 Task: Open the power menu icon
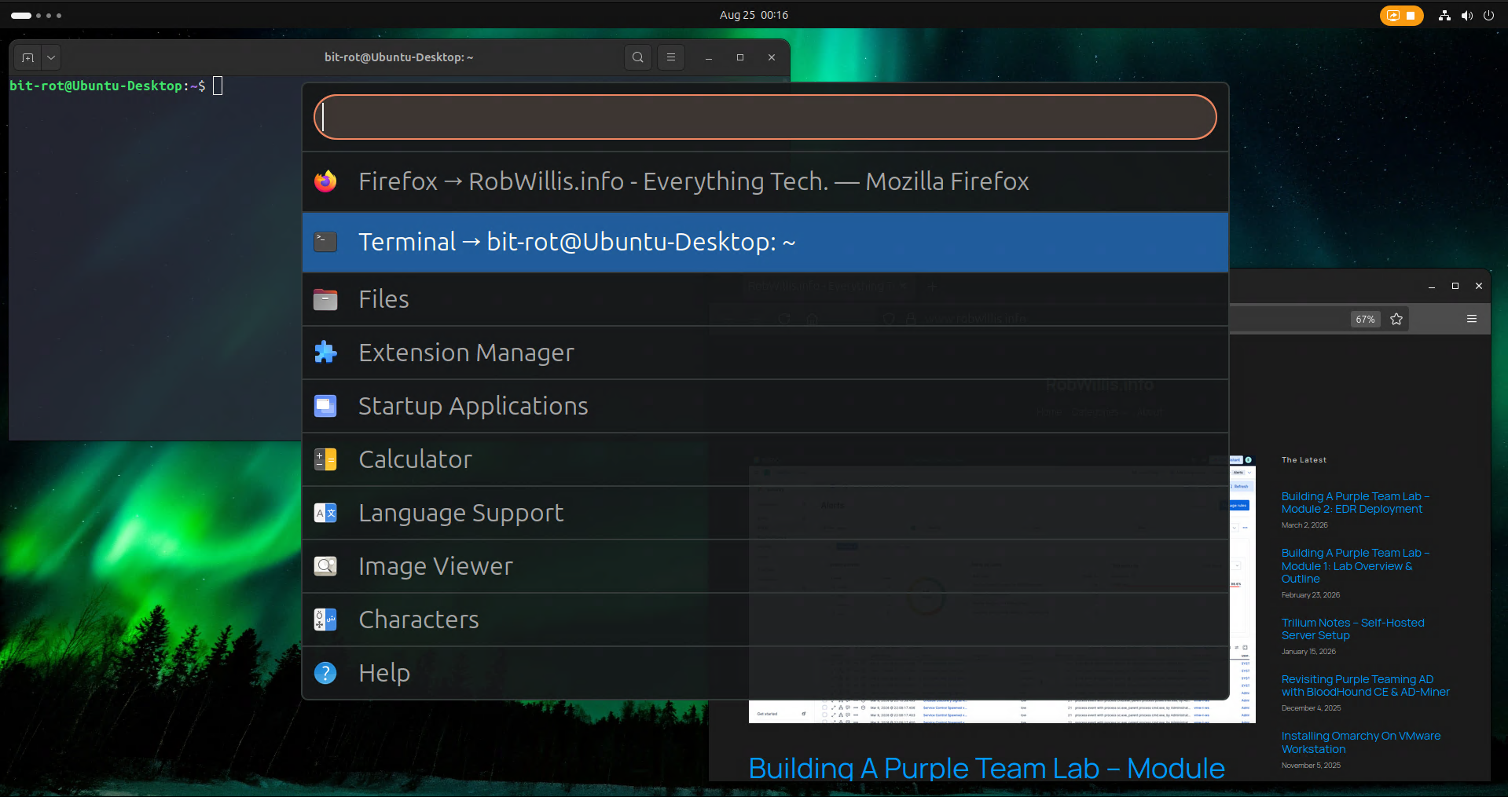(1488, 16)
